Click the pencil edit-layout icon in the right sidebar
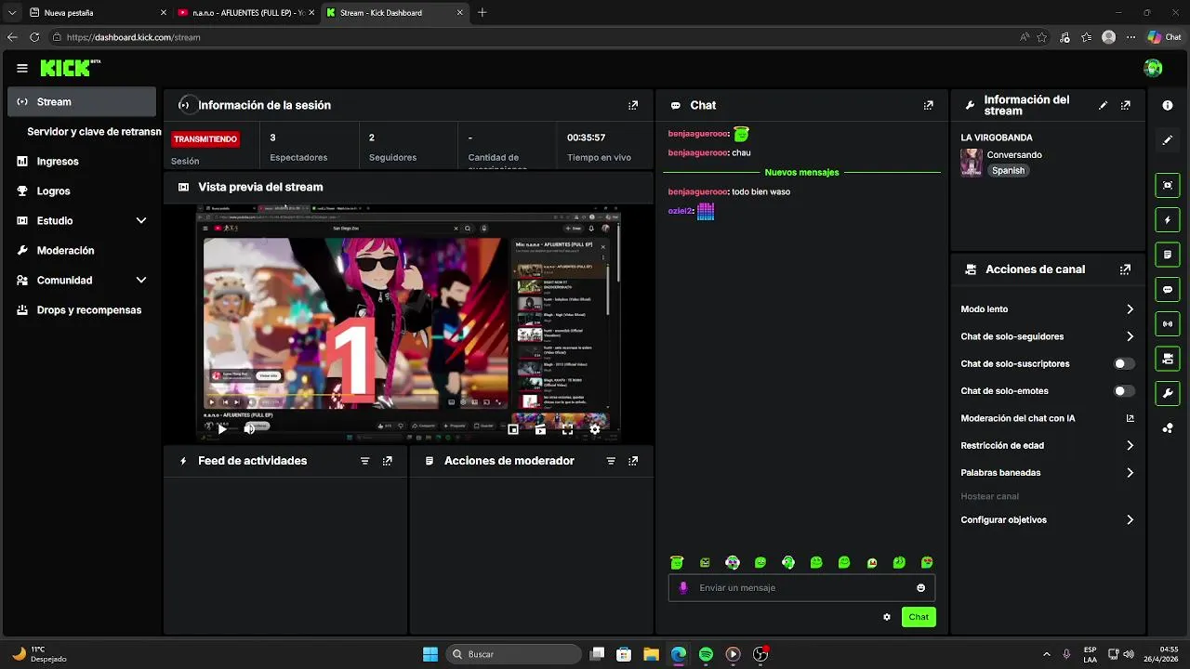The height and width of the screenshot is (669, 1190). coord(1168,140)
